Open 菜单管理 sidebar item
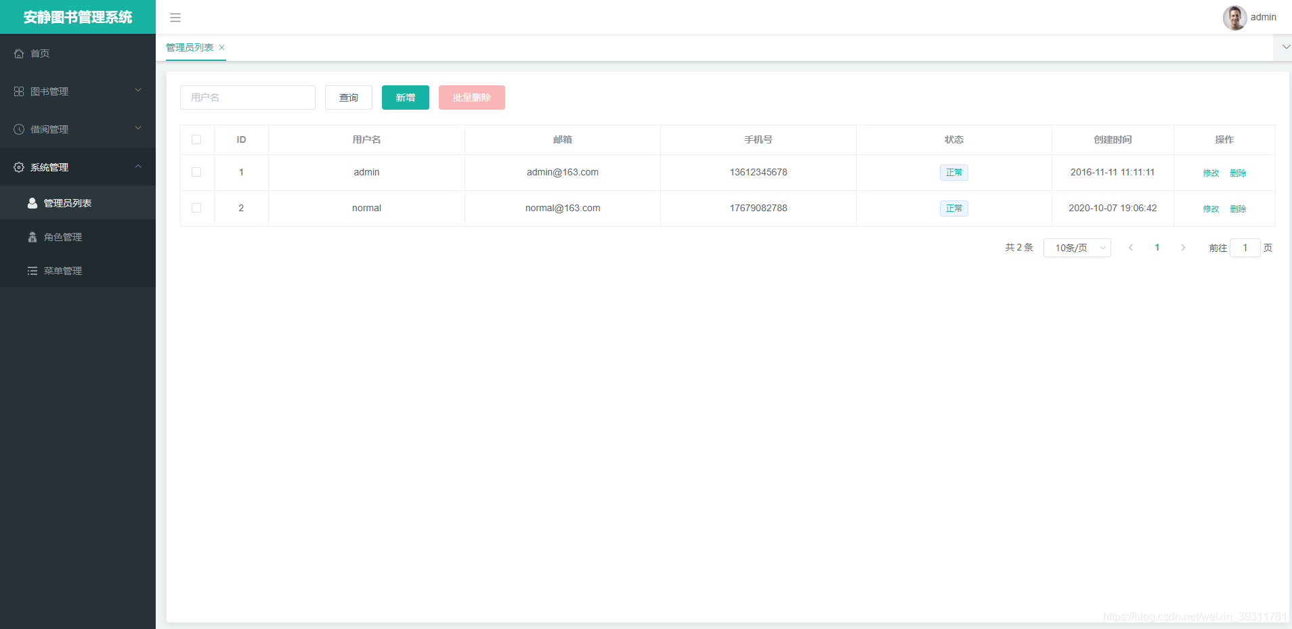This screenshot has width=1292, height=629. [78, 271]
